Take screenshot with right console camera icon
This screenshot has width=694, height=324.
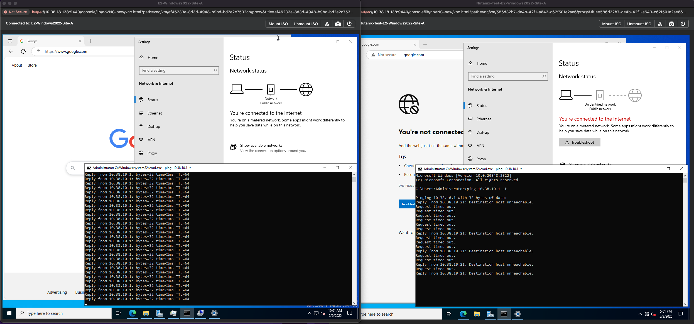coord(671,24)
